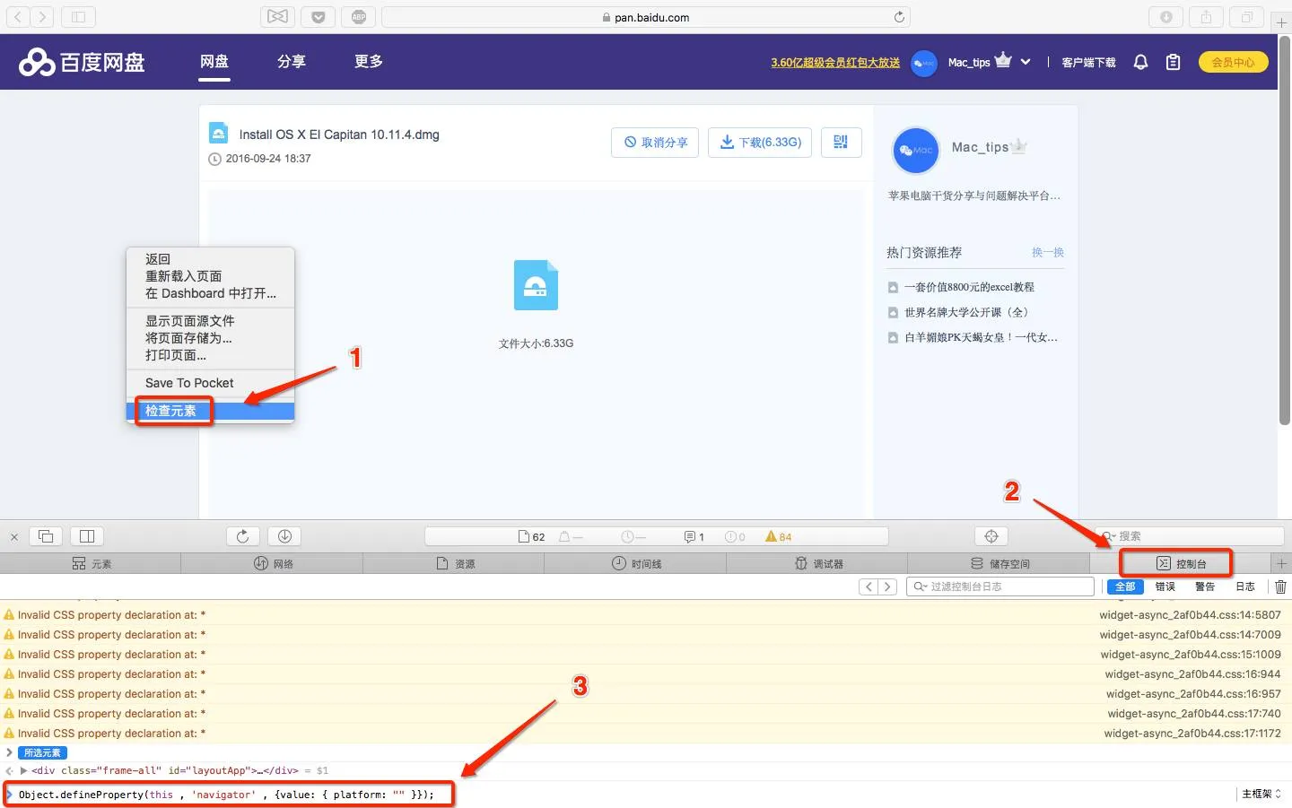
Task: Choose 打印页面 in the context menu
Action: 210,355
